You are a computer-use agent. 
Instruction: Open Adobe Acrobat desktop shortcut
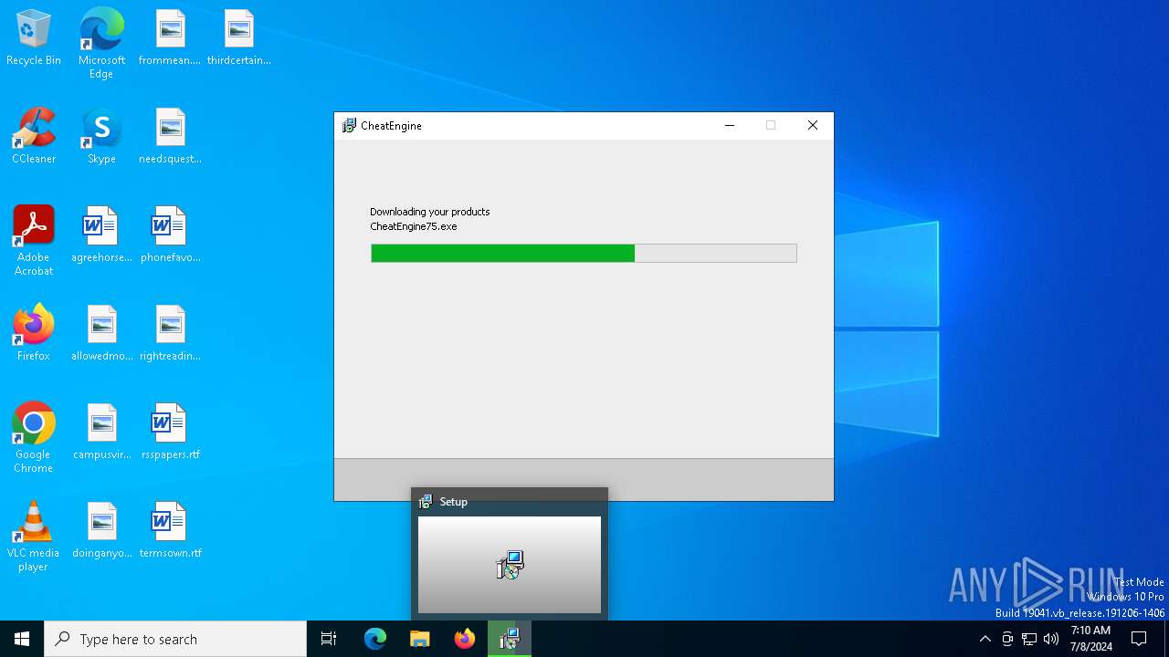[34, 240]
